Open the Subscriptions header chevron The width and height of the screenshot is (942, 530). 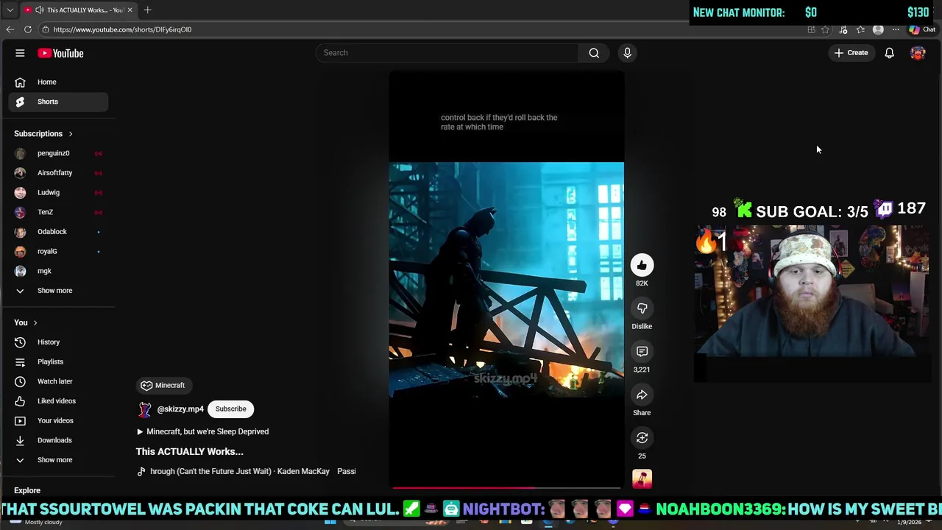click(x=71, y=134)
